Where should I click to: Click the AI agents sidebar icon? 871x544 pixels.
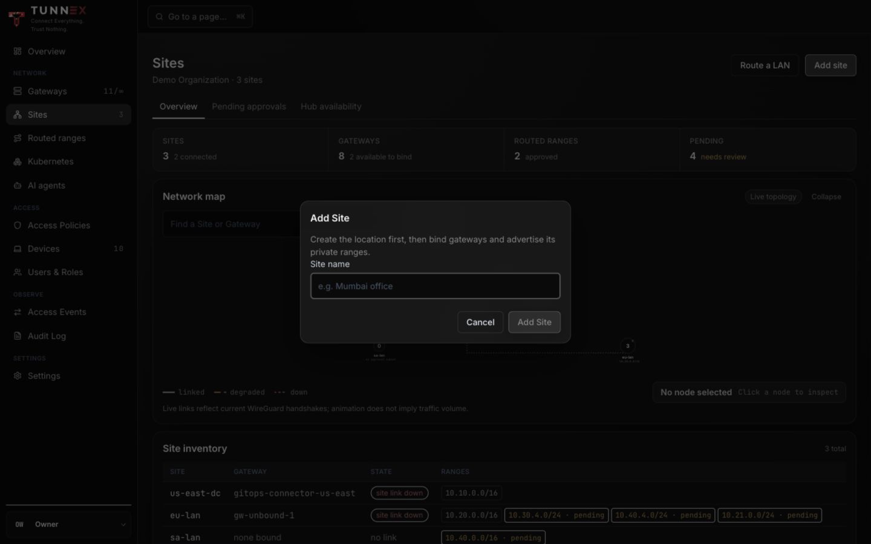click(x=18, y=186)
